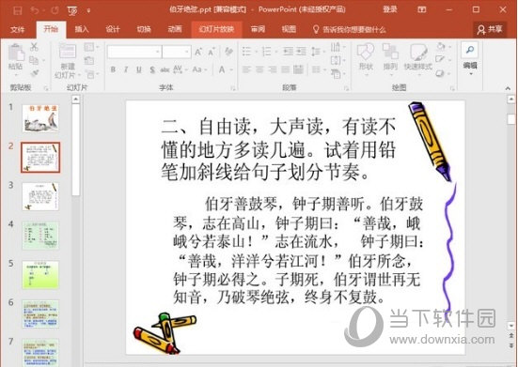Viewport: 518px width, 367px height.
Task: Undo the last action
Action: click(35, 10)
